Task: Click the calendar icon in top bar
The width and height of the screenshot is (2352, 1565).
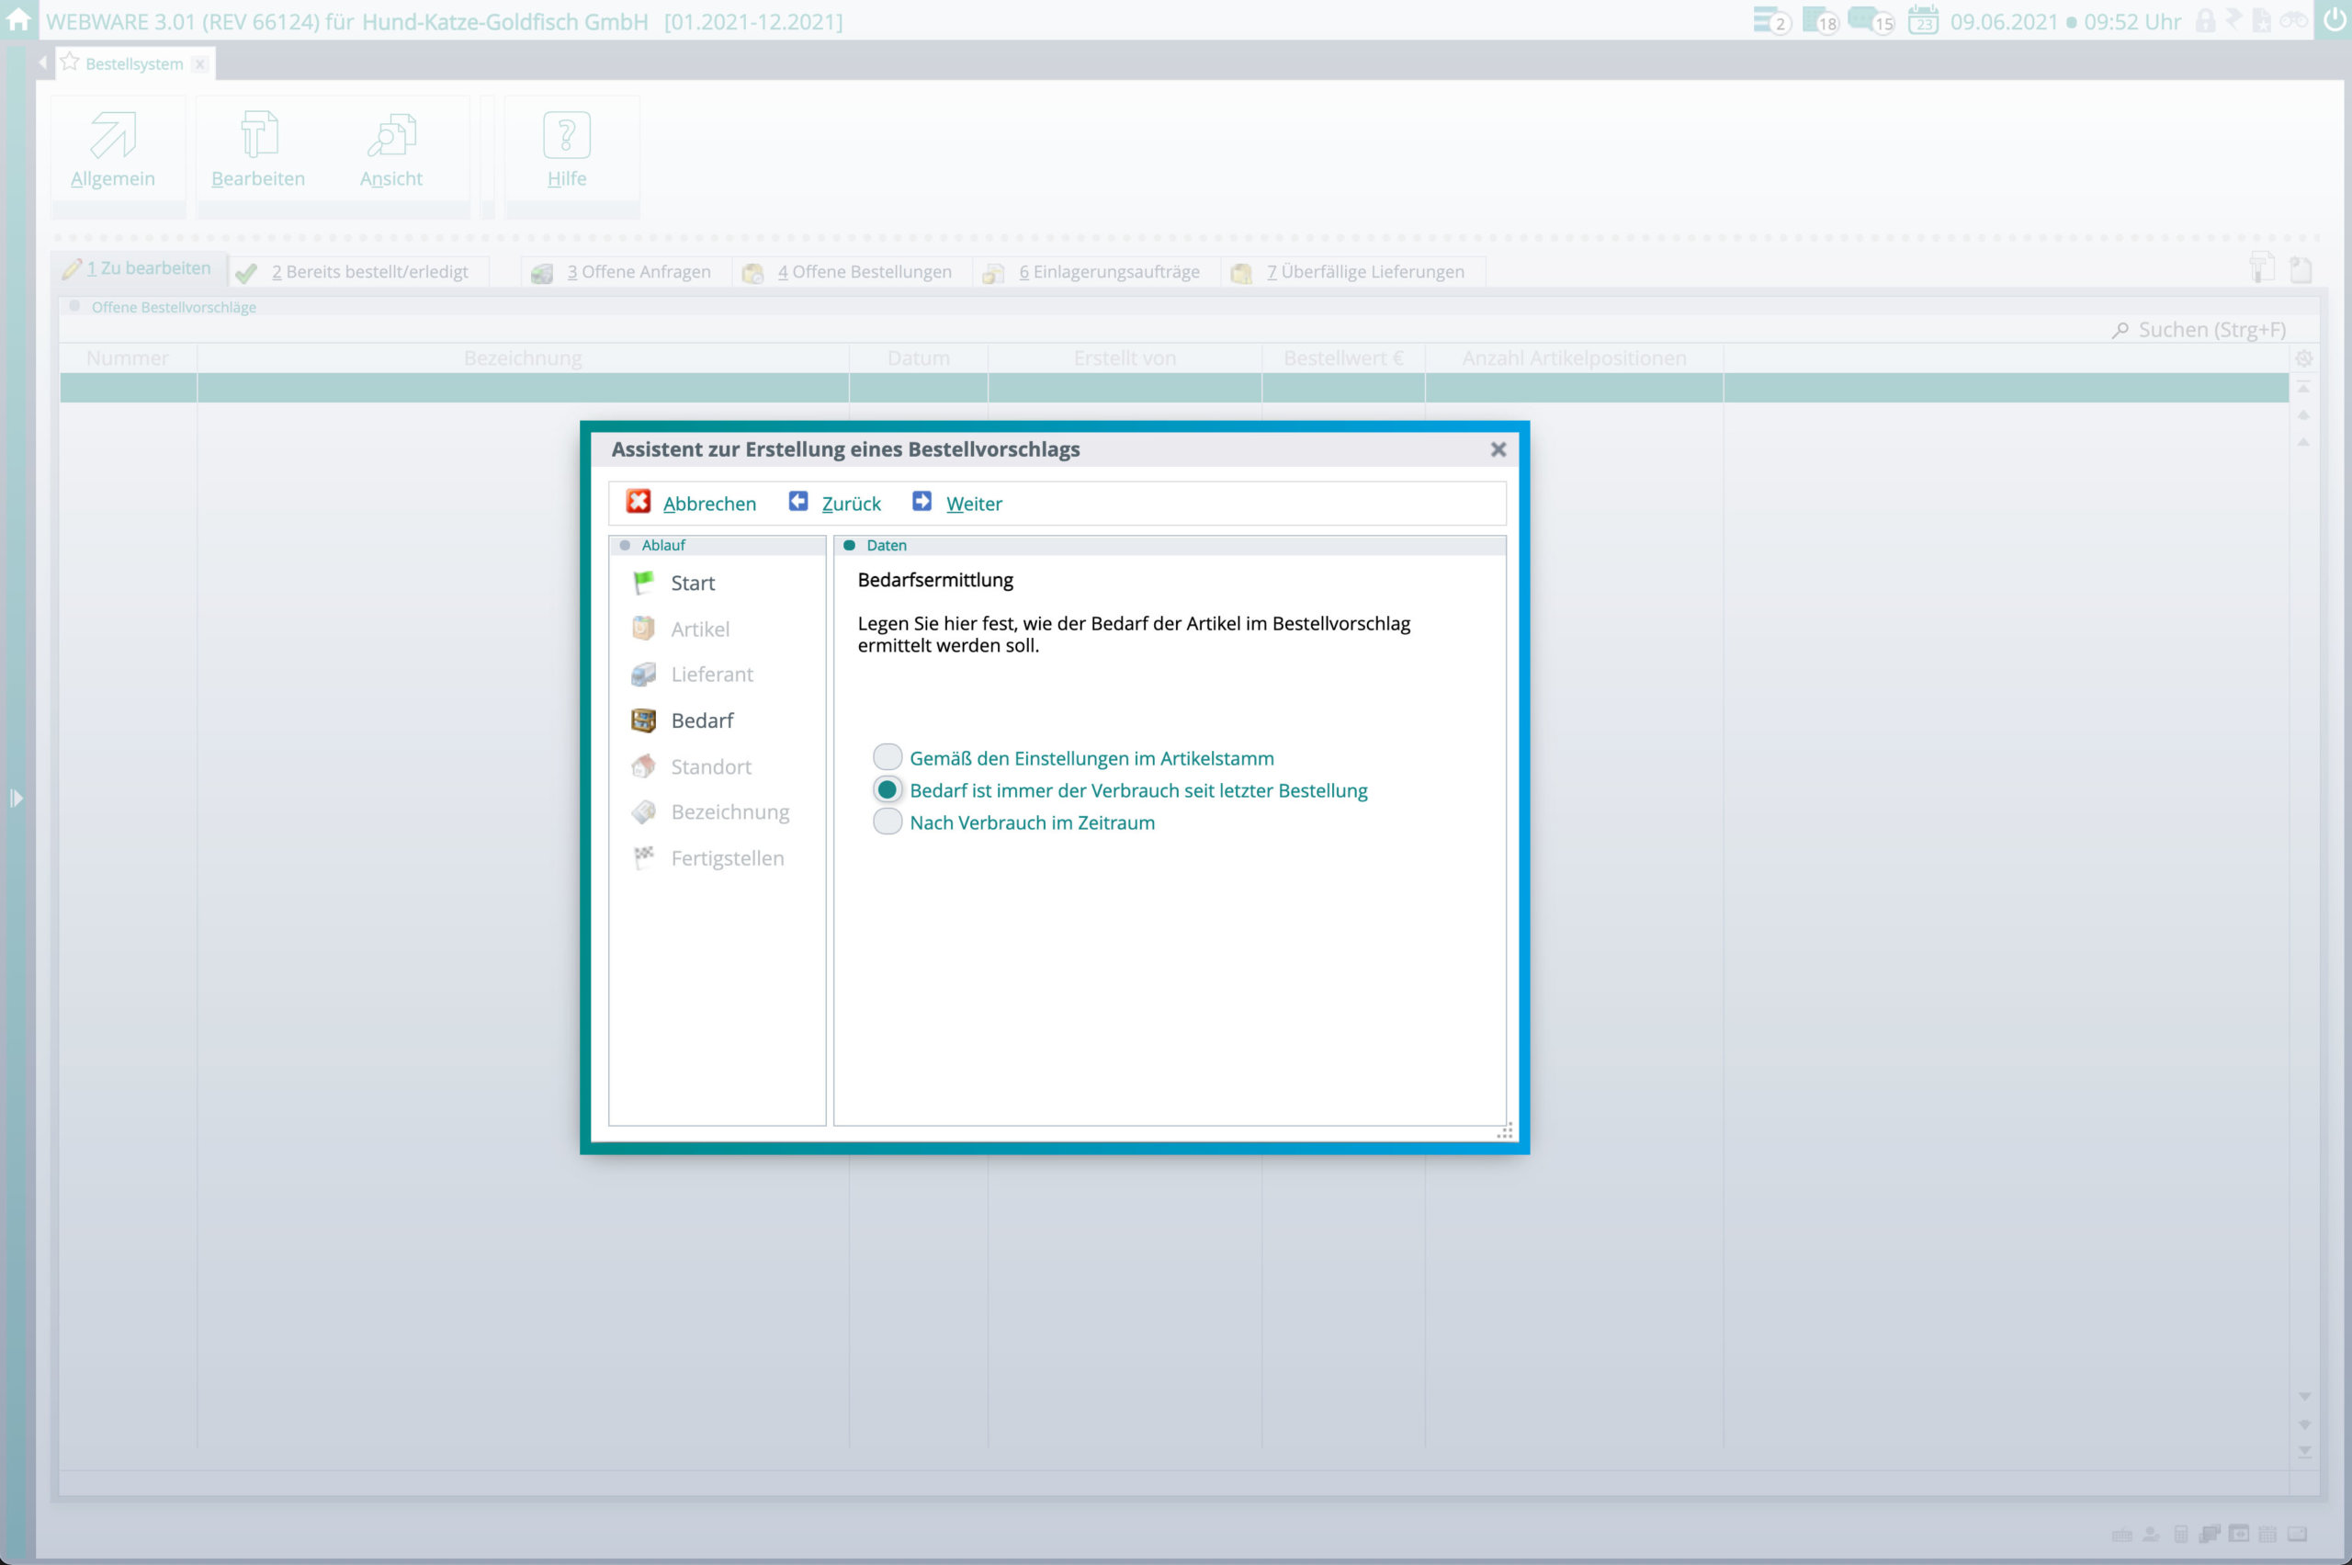Action: pyautogui.click(x=1922, y=21)
